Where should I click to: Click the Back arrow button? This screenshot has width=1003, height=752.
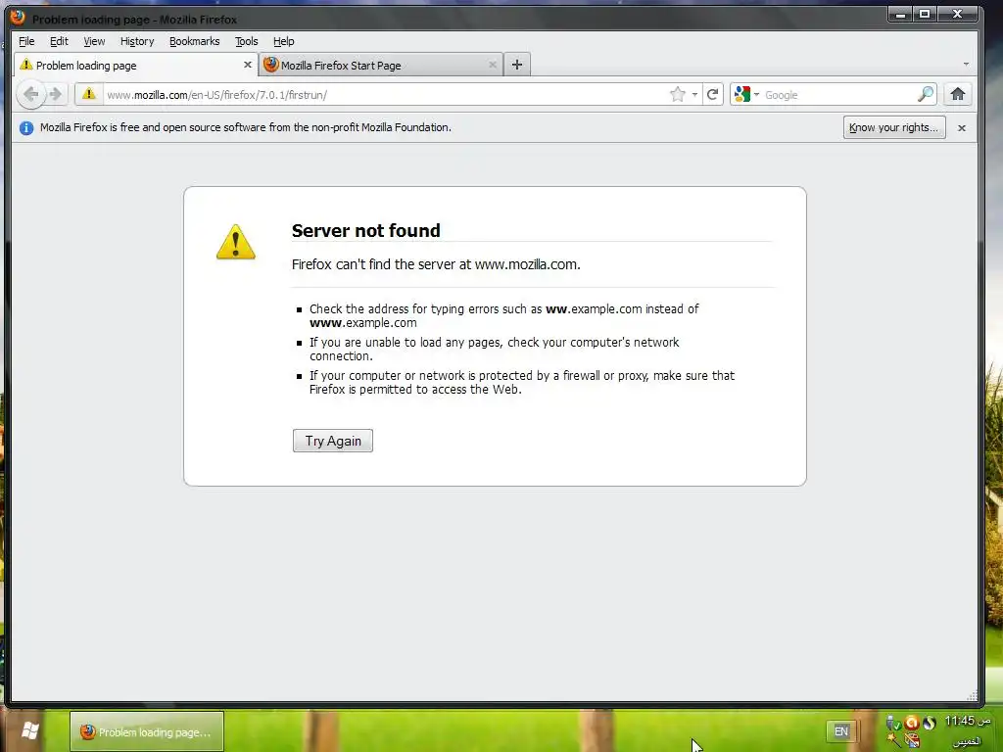[x=30, y=95]
